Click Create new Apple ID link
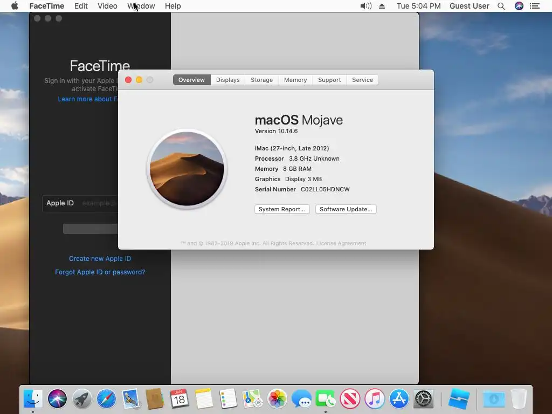552x414 pixels. tap(100, 258)
